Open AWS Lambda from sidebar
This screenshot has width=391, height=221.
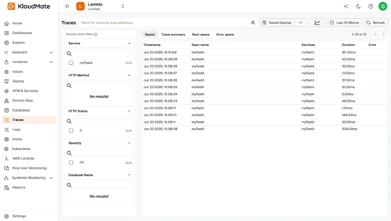click(29, 158)
